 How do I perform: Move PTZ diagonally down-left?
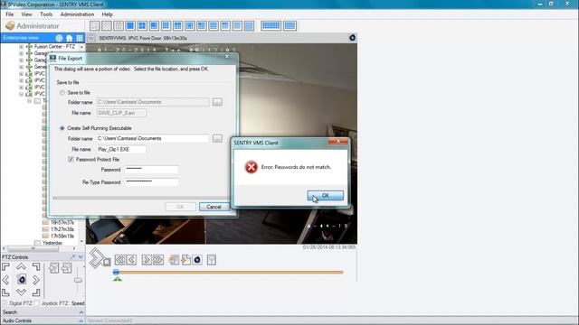coord(5,292)
